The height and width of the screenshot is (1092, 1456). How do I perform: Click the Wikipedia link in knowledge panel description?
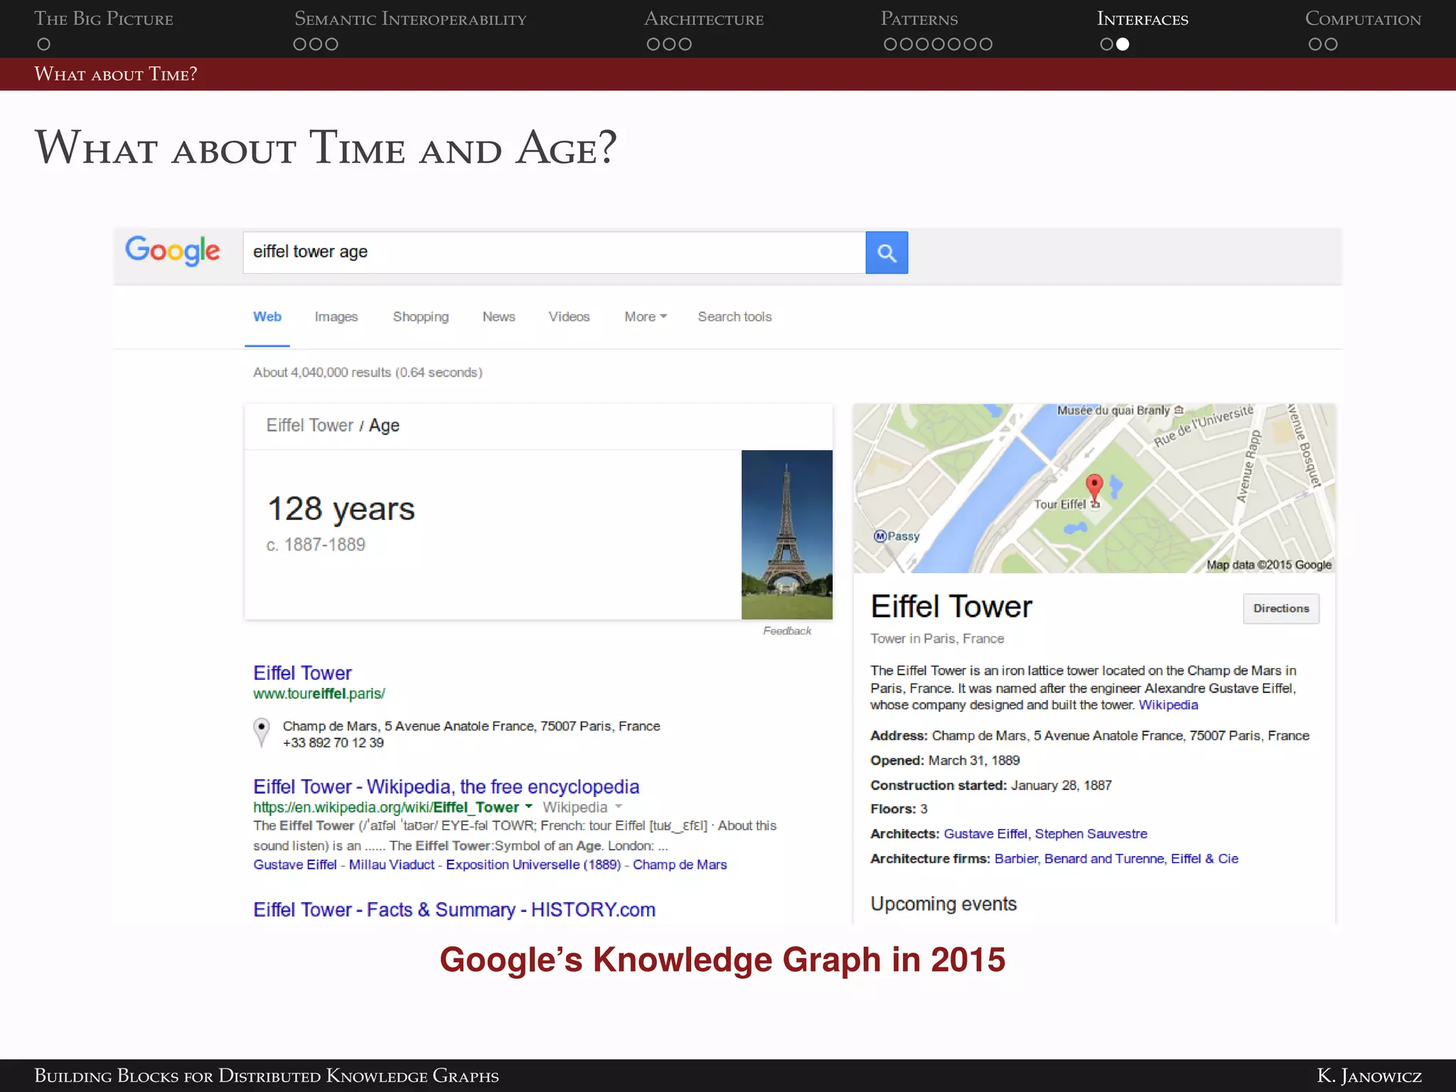[x=1168, y=705]
